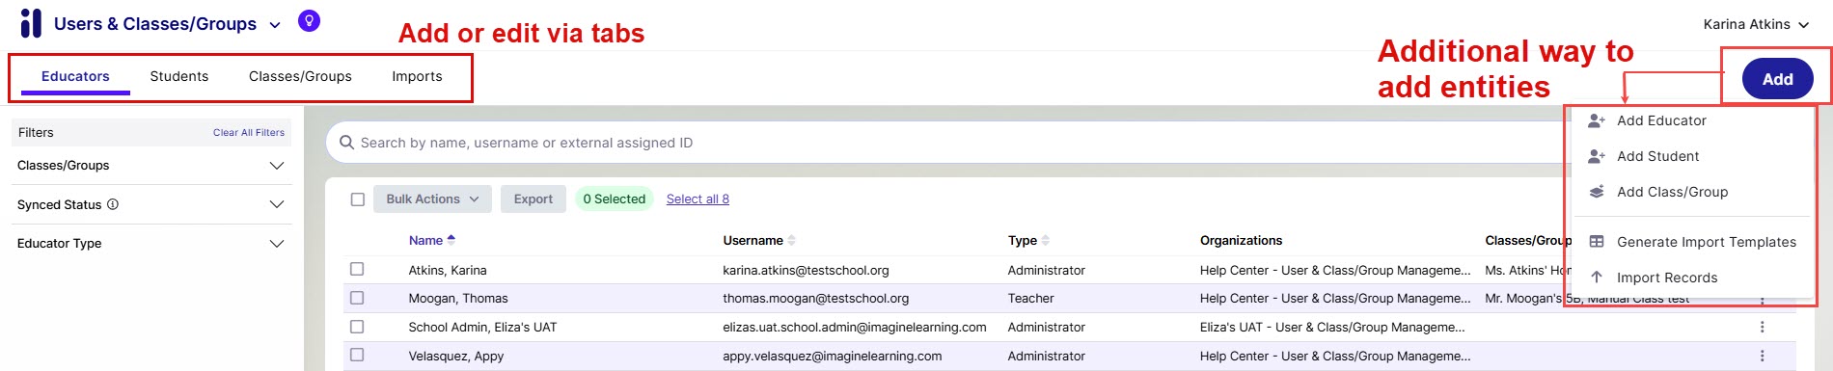Click the Organizations column header

click(x=1241, y=240)
